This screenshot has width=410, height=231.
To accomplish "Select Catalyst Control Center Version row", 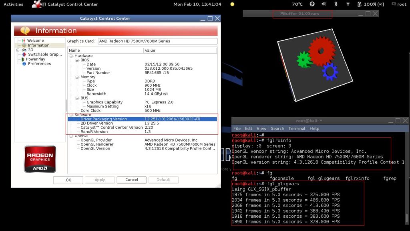I will tap(142, 127).
